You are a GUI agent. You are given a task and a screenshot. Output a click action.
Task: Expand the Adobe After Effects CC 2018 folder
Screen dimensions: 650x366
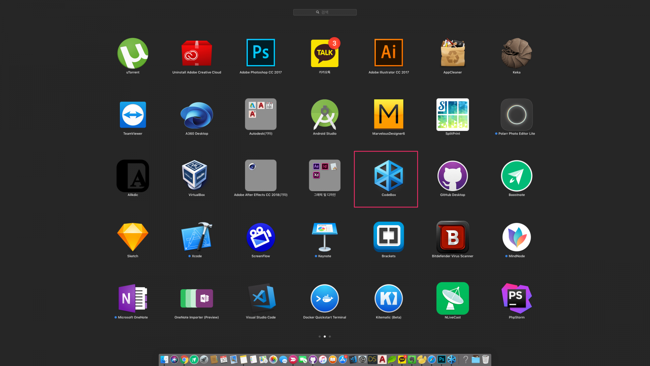(260, 176)
